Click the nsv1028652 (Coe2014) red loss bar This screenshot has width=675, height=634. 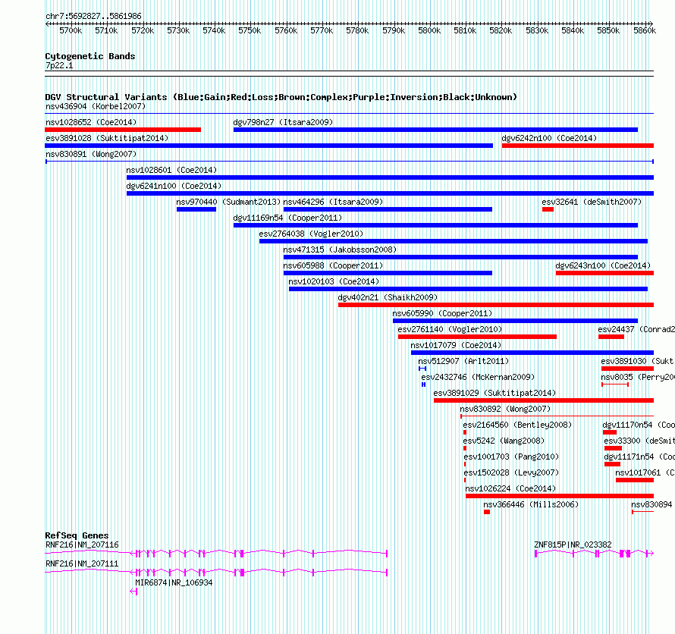pyautogui.click(x=123, y=130)
